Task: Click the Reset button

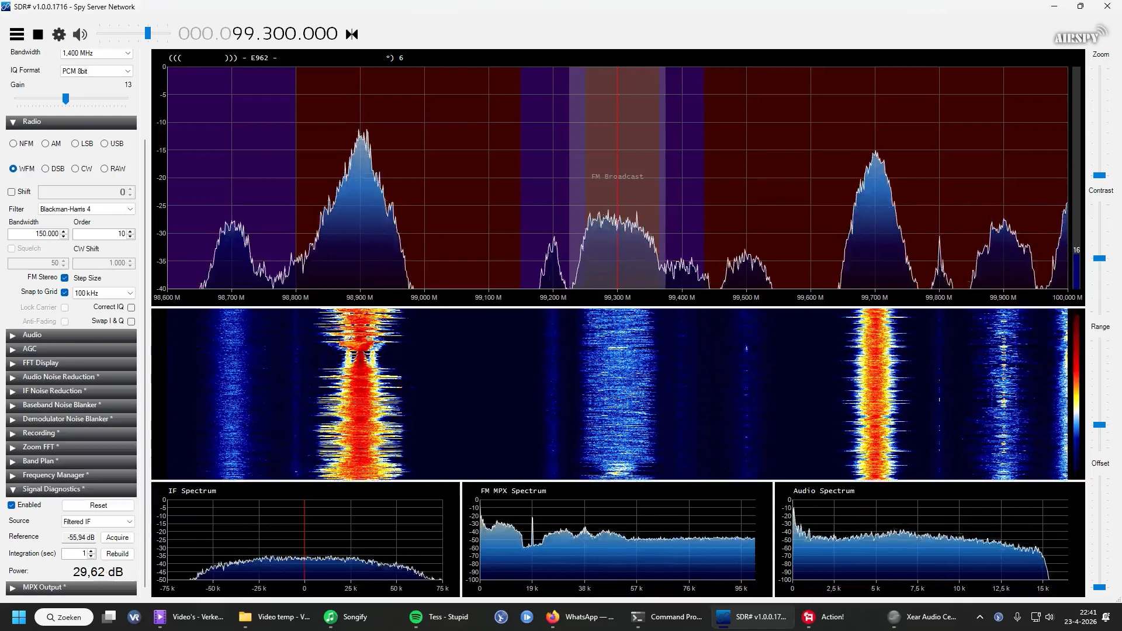Action: tap(98, 505)
